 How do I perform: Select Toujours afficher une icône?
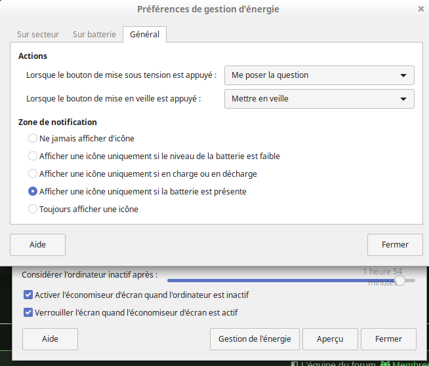point(33,210)
